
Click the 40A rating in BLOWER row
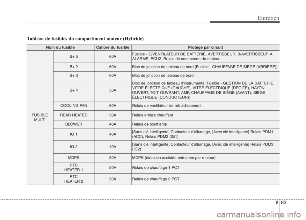pyautogui.click(x=113, y=124)
